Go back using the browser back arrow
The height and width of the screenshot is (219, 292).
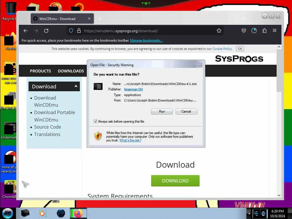pyautogui.click(x=26, y=31)
